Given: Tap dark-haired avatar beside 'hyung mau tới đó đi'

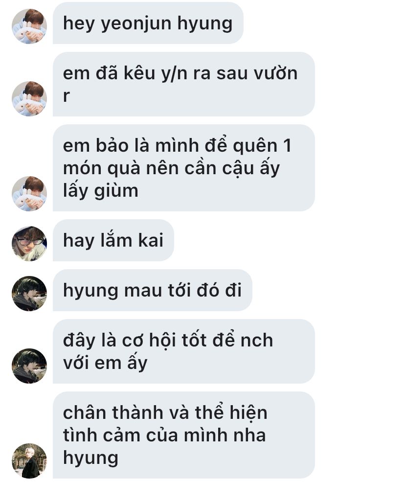Looking at the screenshot, I should pos(29,294).
